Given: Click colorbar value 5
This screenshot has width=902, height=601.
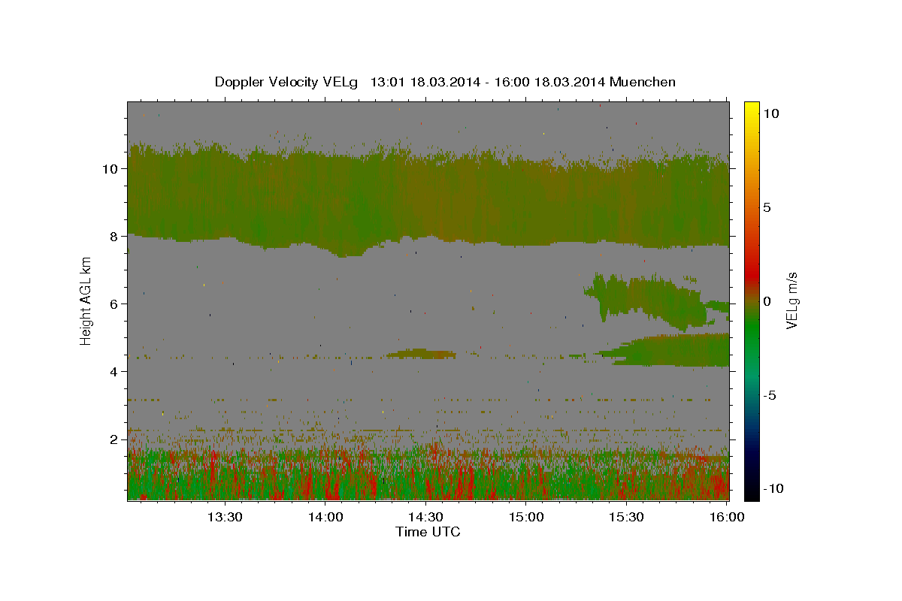Looking at the screenshot, I should 767,207.
